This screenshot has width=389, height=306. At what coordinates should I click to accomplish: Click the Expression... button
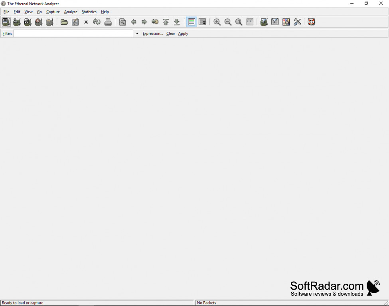pyautogui.click(x=153, y=33)
